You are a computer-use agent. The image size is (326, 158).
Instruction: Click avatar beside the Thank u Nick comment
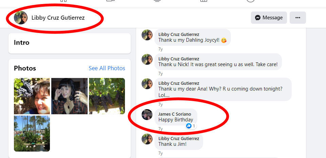[147, 59]
